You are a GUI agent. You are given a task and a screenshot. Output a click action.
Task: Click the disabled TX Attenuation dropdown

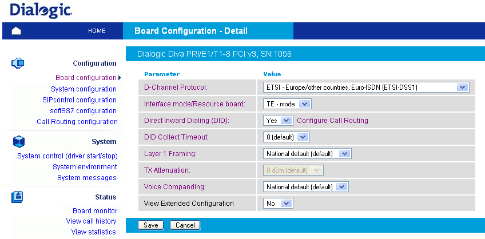pyautogui.click(x=293, y=170)
